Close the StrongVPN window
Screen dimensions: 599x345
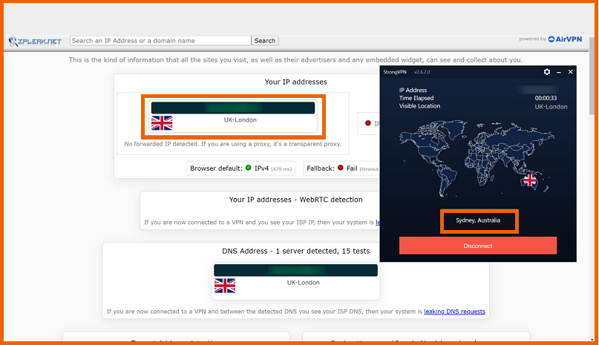[570, 72]
